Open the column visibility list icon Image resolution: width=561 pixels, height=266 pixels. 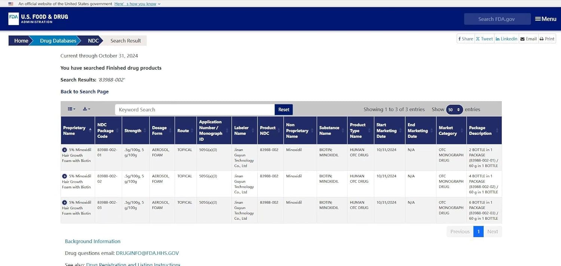(x=71, y=109)
